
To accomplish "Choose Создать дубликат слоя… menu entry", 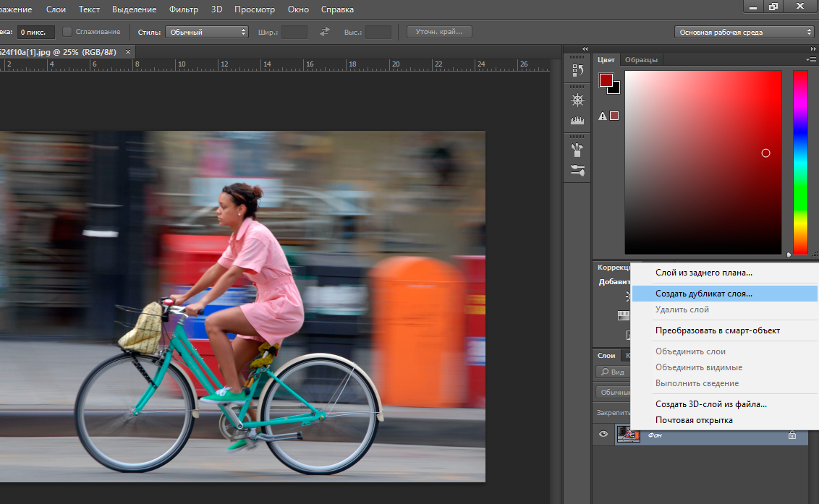I will pos(724,294).
